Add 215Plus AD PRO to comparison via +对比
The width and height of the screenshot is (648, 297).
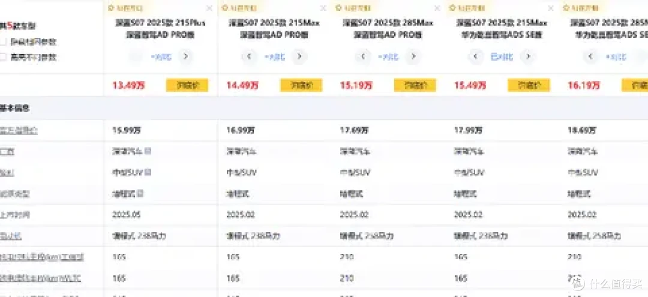tap(161, 57)
